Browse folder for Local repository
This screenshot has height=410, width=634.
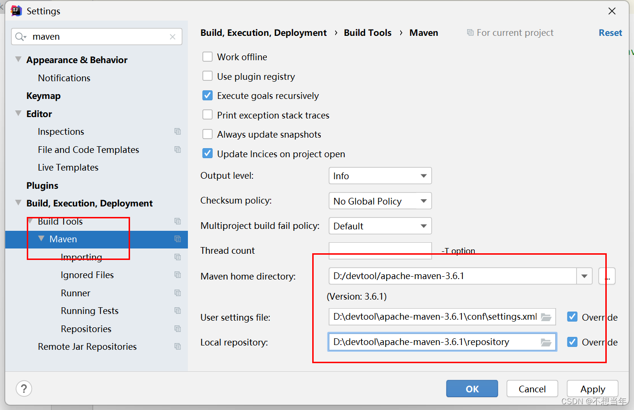tap(546, 342)
